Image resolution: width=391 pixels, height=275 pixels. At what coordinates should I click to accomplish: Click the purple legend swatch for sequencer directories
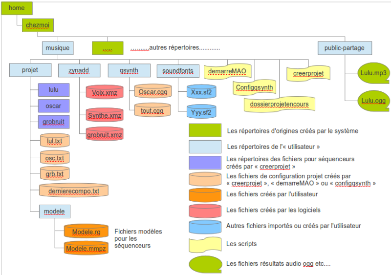click(205, 163)
